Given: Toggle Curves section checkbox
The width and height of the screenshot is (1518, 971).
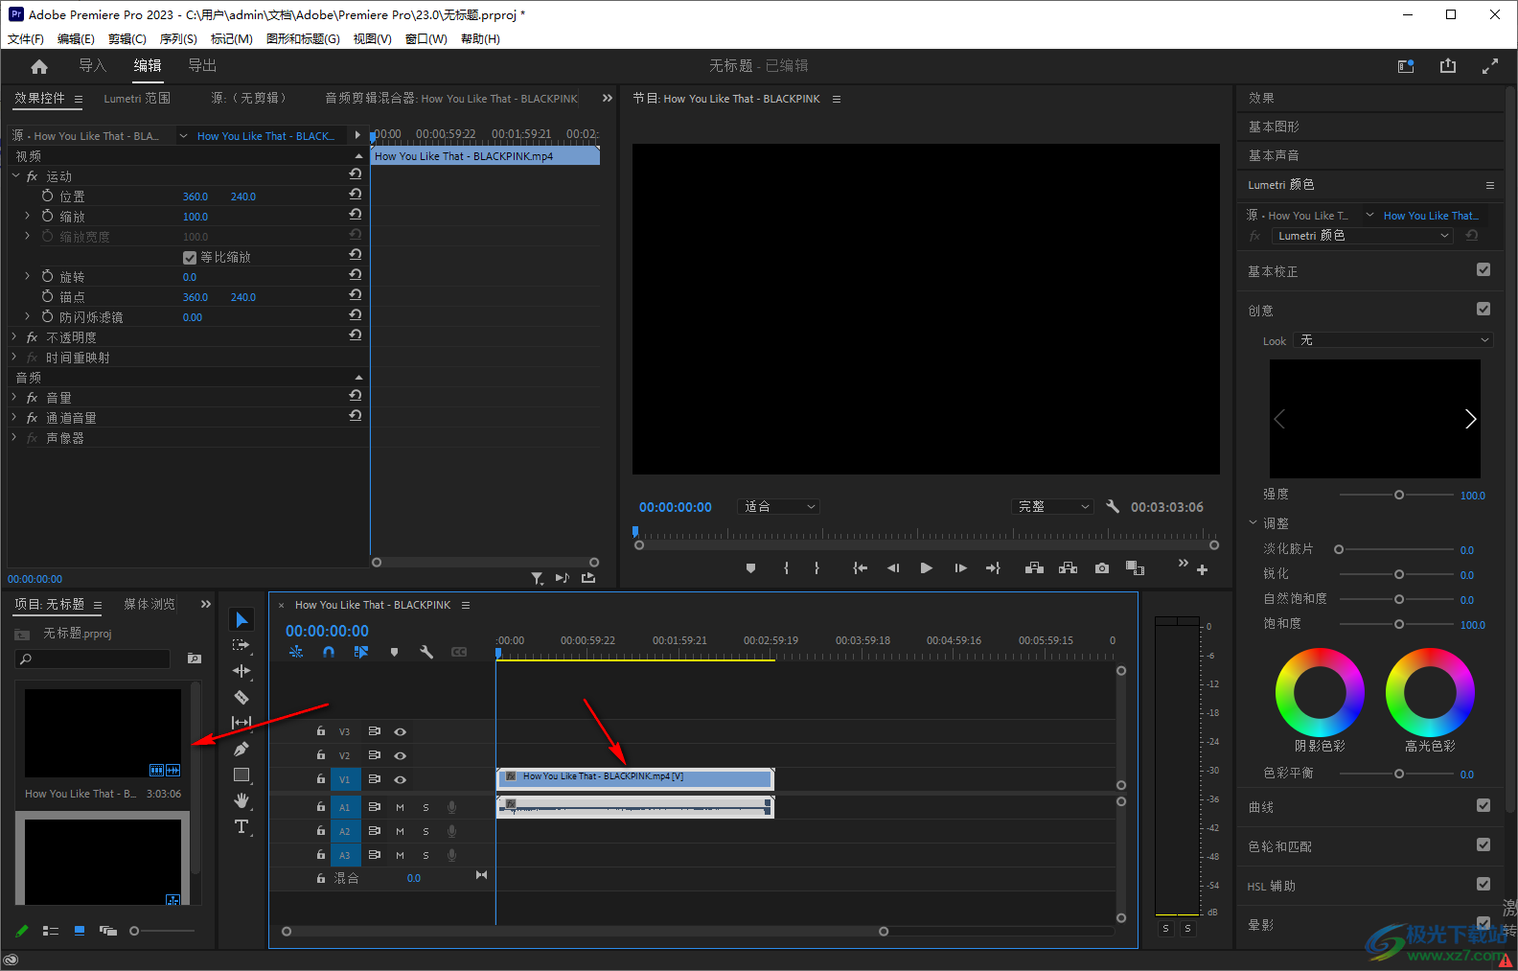Looking at the screenshot, I should pos(1483,805).
